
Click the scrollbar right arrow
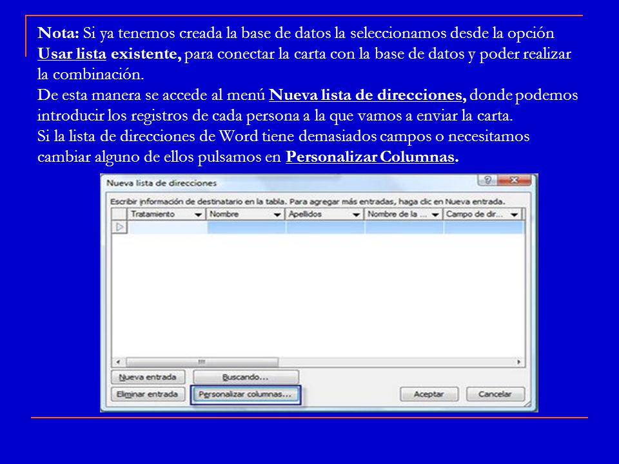(518, 362)
